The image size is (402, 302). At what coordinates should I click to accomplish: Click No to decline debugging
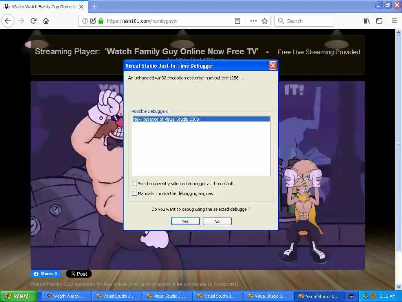click(217, 221)
